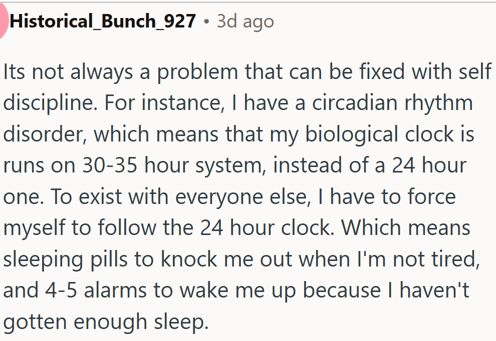Click the '3d ago' timestamp link
Image resolution: width=496 pixels, height=341 pixels.
(x=245, y=22)
